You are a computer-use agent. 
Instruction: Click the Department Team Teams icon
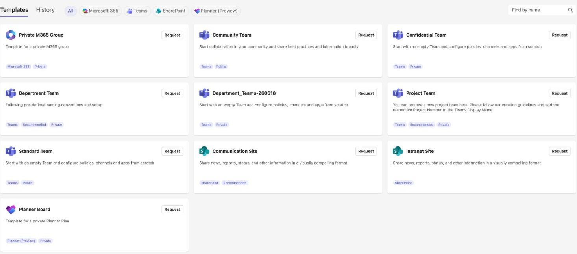point(11,93)
